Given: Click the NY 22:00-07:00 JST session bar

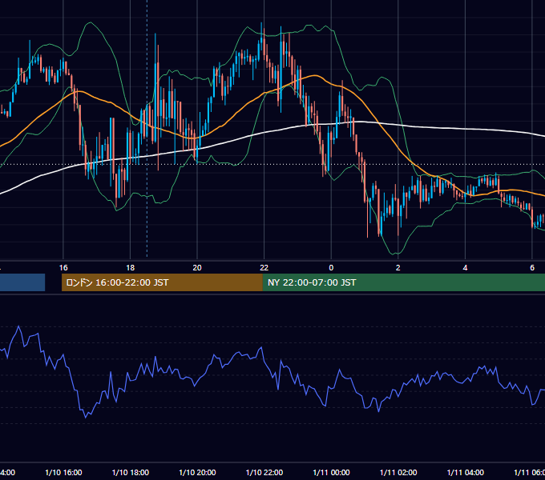Looking at the screenshot, I should (403, 282).
